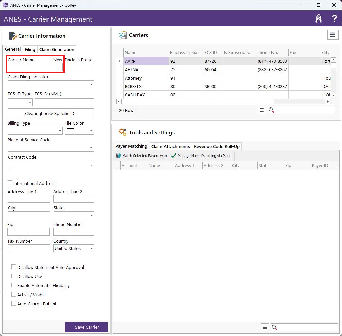Select the BCBS-TX carrier row
Screen dimensions: 342x336
[x=133, y=86]
